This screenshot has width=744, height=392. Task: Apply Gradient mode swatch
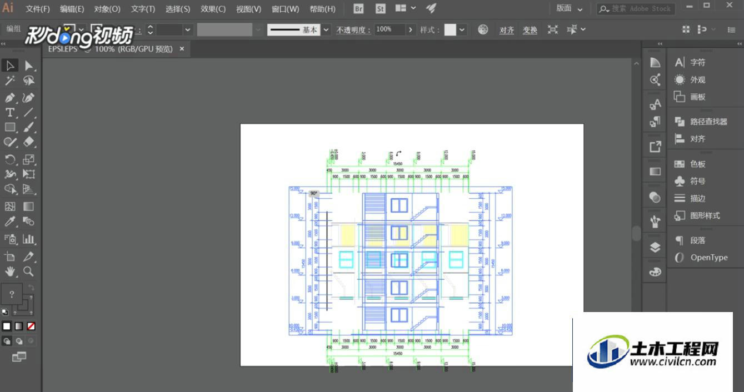19,326
